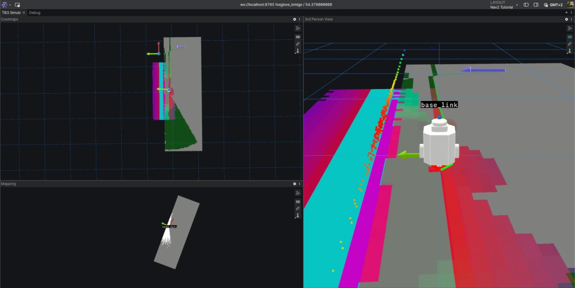
Task: Toggle 3D view in the Mapping panel
Action: [x=298, y=202]
